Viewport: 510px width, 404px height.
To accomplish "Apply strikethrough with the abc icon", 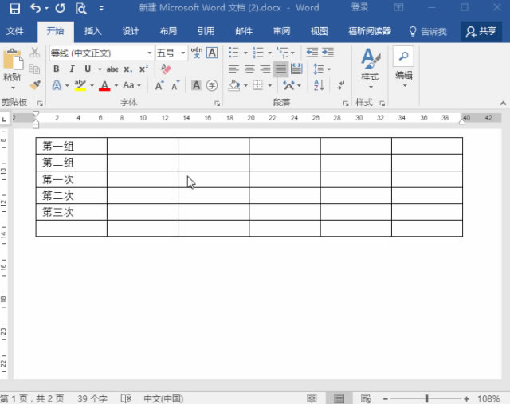I will [x=112, y=69].
